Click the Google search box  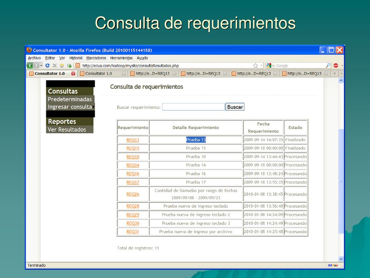(x=300, y=66)
